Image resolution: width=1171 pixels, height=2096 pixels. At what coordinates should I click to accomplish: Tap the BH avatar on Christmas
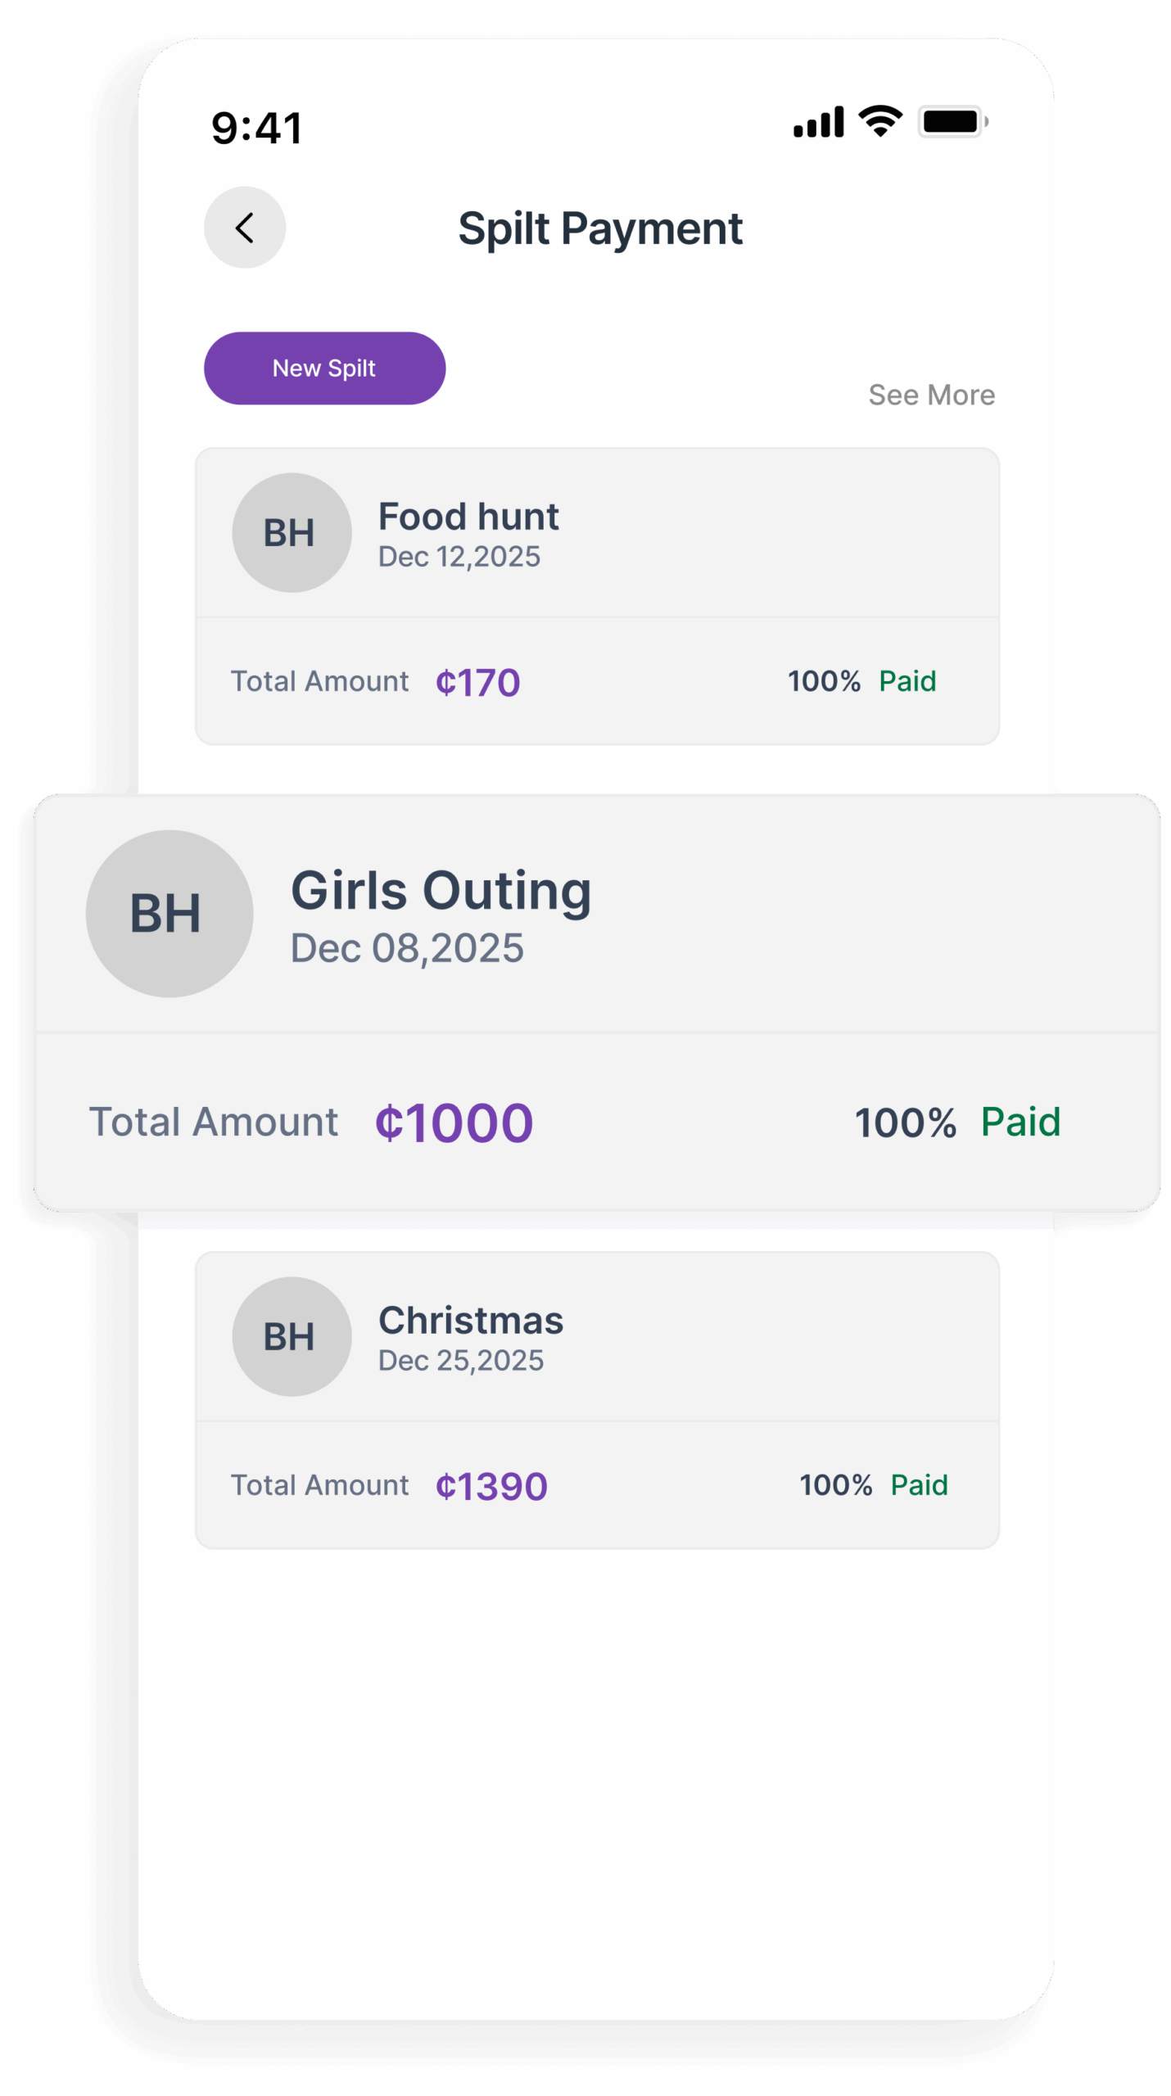tap(292, 1337)
